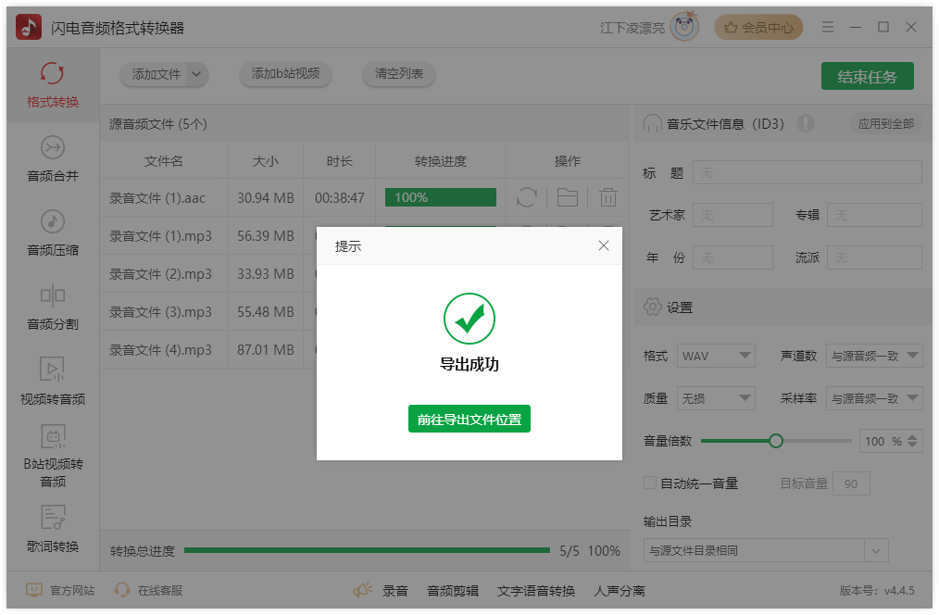939x615 pixels.
Task: Select the 音频分割 sidebar tool
Action: point(53,311)
